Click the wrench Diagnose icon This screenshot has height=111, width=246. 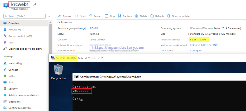[5, 49]
